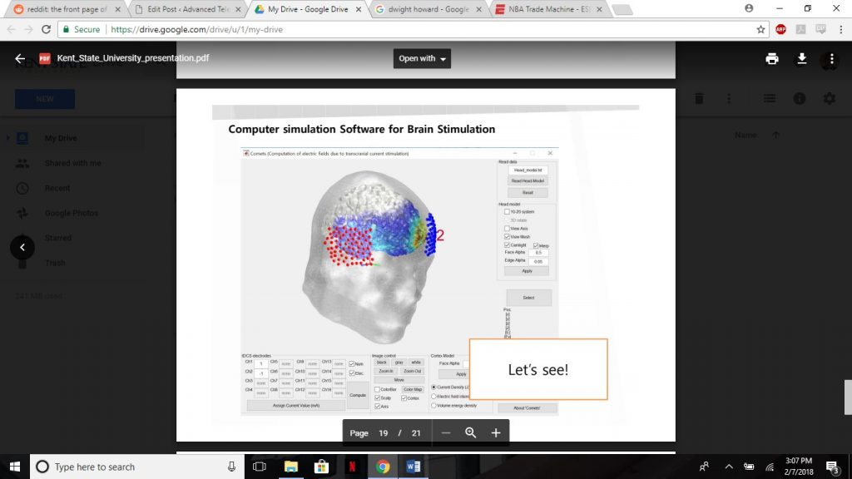Select the My Drive - Google Drive tab
This screenshot has width=852, height=479.
pos(308,9)
